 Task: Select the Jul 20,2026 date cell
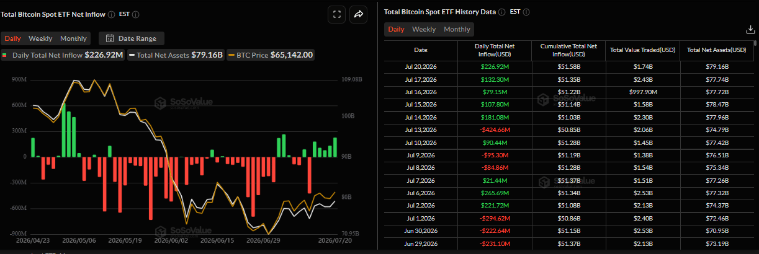tap(421, 66)
